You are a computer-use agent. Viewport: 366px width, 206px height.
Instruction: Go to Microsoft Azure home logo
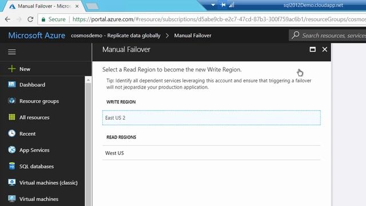coord(37,35)
